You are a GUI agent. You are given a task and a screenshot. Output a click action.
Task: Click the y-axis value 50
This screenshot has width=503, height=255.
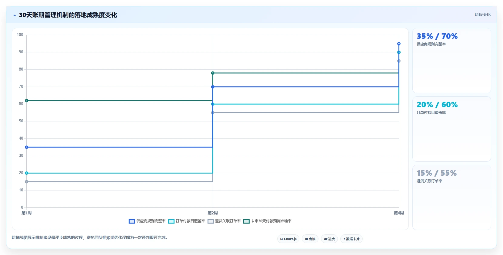click(21, 121)
